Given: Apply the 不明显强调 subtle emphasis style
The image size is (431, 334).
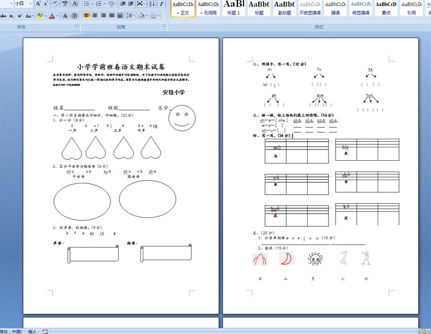Looking at the screenshot, I should (310, 8).
